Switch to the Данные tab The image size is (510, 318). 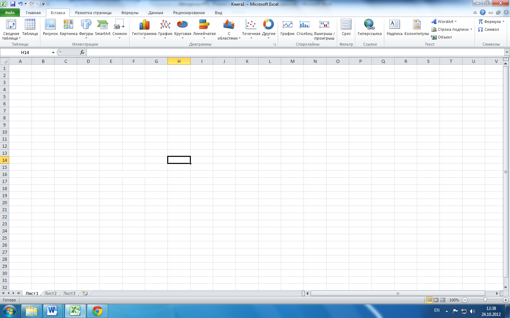point(156,13)
